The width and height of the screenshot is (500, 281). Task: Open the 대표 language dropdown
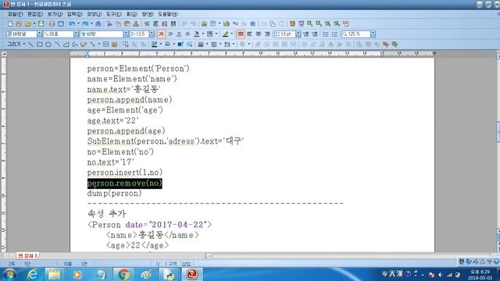pyautogui.click(x=77, y=34)
